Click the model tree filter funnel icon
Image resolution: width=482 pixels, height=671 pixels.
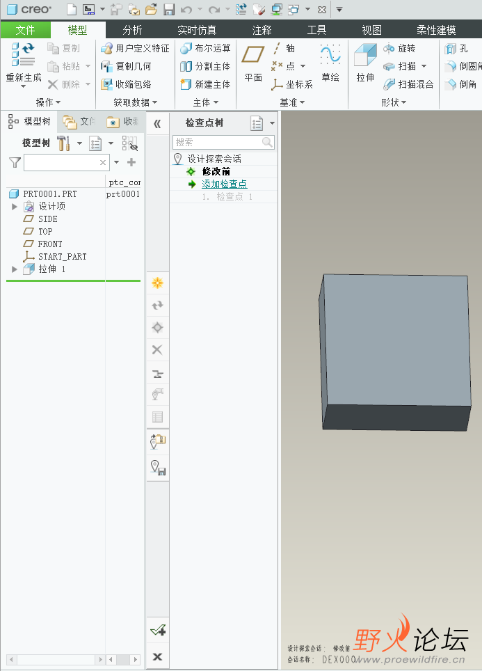tap(15, 163)
